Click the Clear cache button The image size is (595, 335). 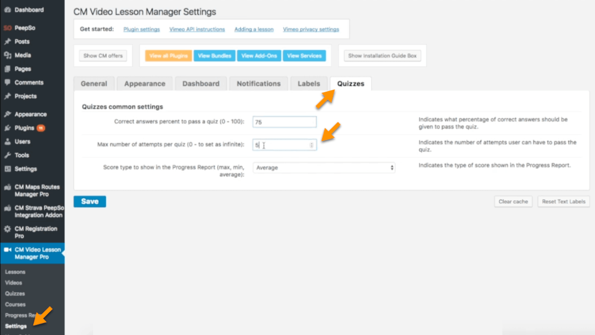pyautogui.click(x=513, y=202)
